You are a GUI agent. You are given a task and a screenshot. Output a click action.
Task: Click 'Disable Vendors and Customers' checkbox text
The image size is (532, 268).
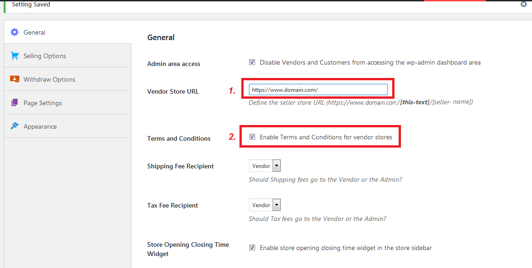[x=370, y=62]
